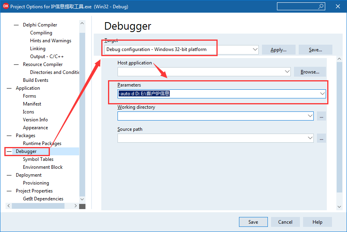The width and height of the screenshot is (347, 232).
Task: Collapse the Deployment tree node
Action: pos(9,175)
